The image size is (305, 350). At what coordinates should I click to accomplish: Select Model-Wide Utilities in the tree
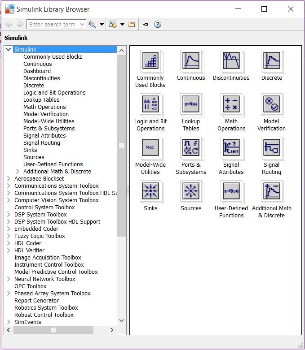tap(49, 121)
